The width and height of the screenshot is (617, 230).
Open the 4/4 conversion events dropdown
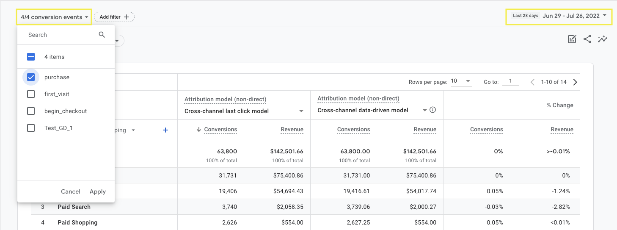point(55,17)
